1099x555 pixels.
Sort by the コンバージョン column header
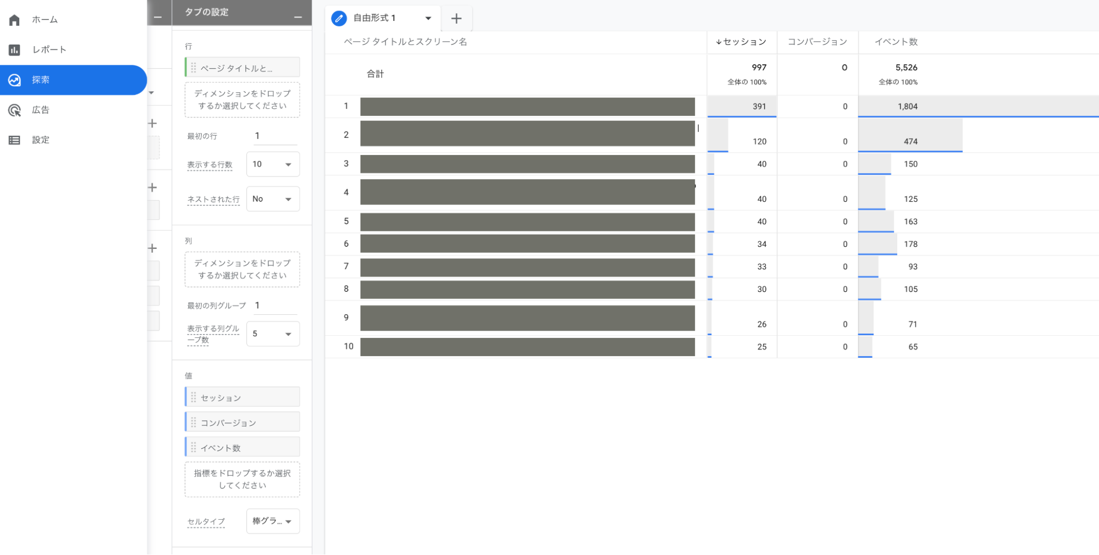click(x=818, y=42)
